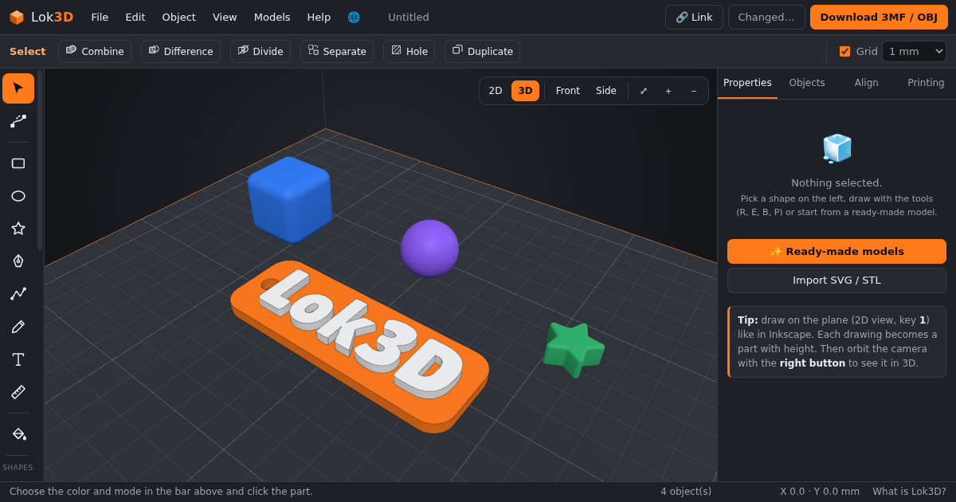This screenshot has width=956, height=502.
Task: Mark selection as Hole
Action: (409, 51)
